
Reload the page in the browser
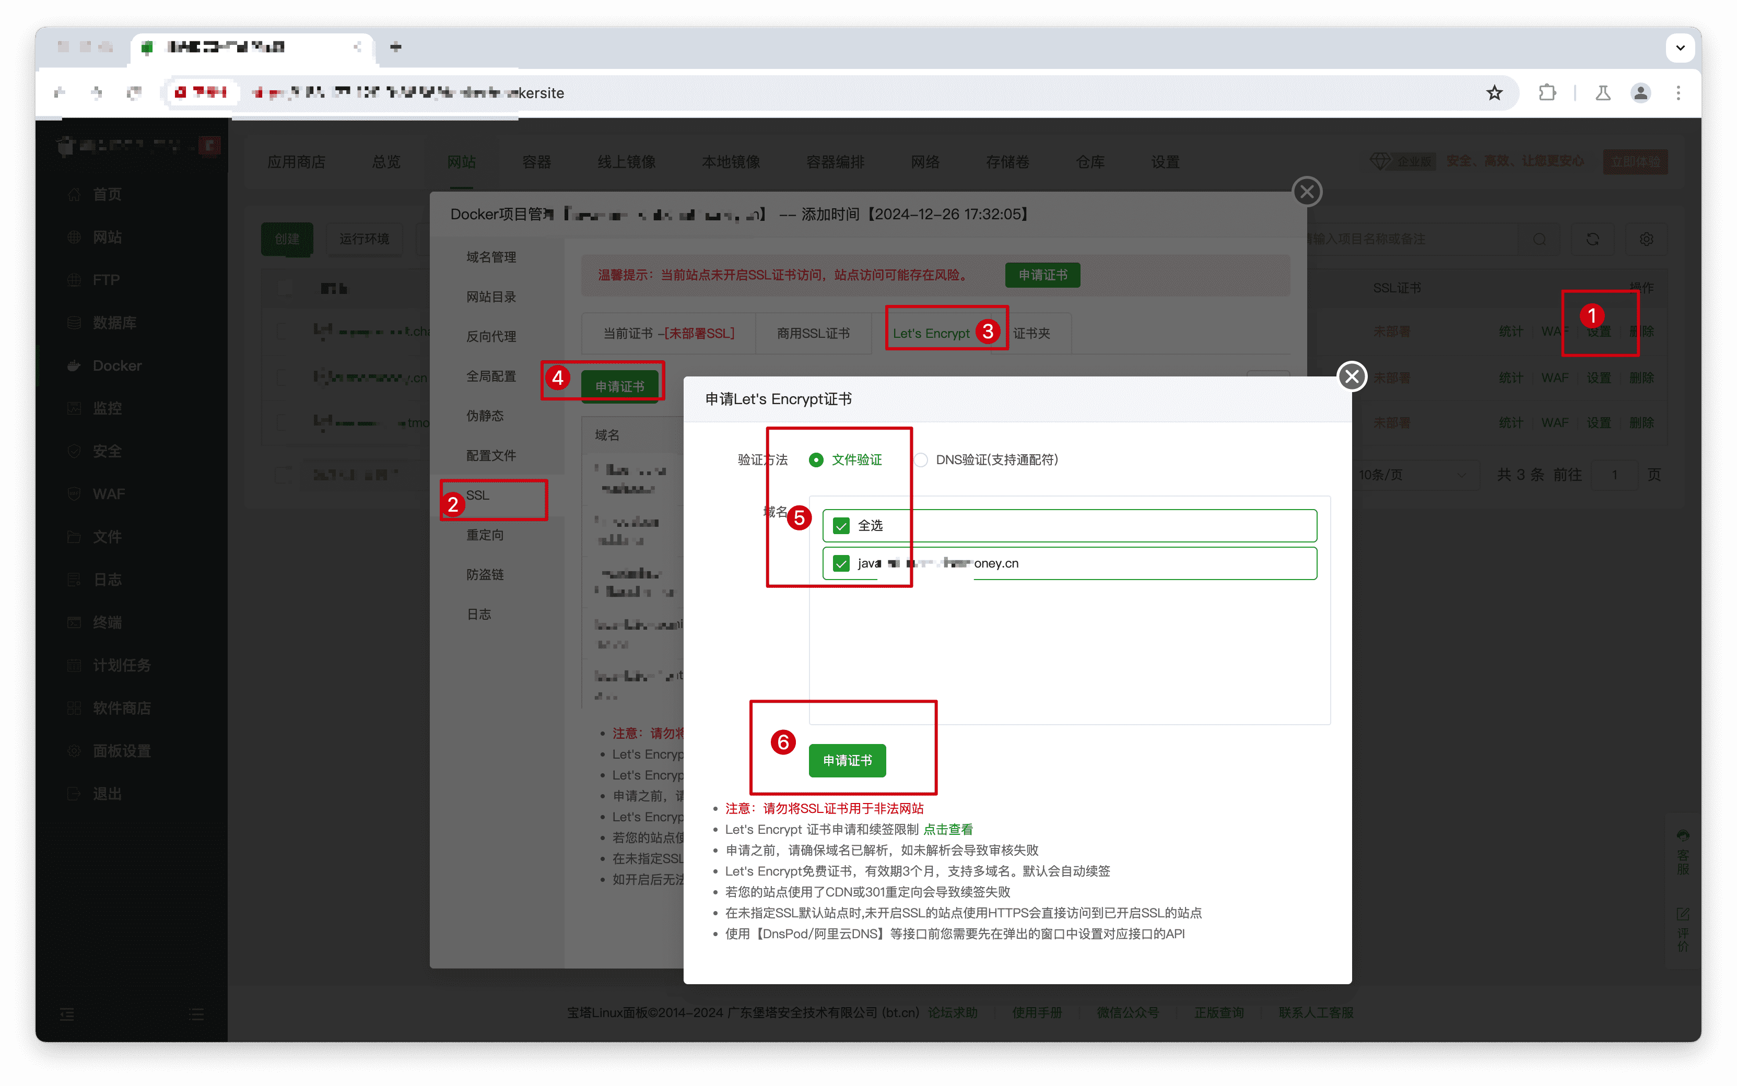pyautogui.click(x=134, y=92)
